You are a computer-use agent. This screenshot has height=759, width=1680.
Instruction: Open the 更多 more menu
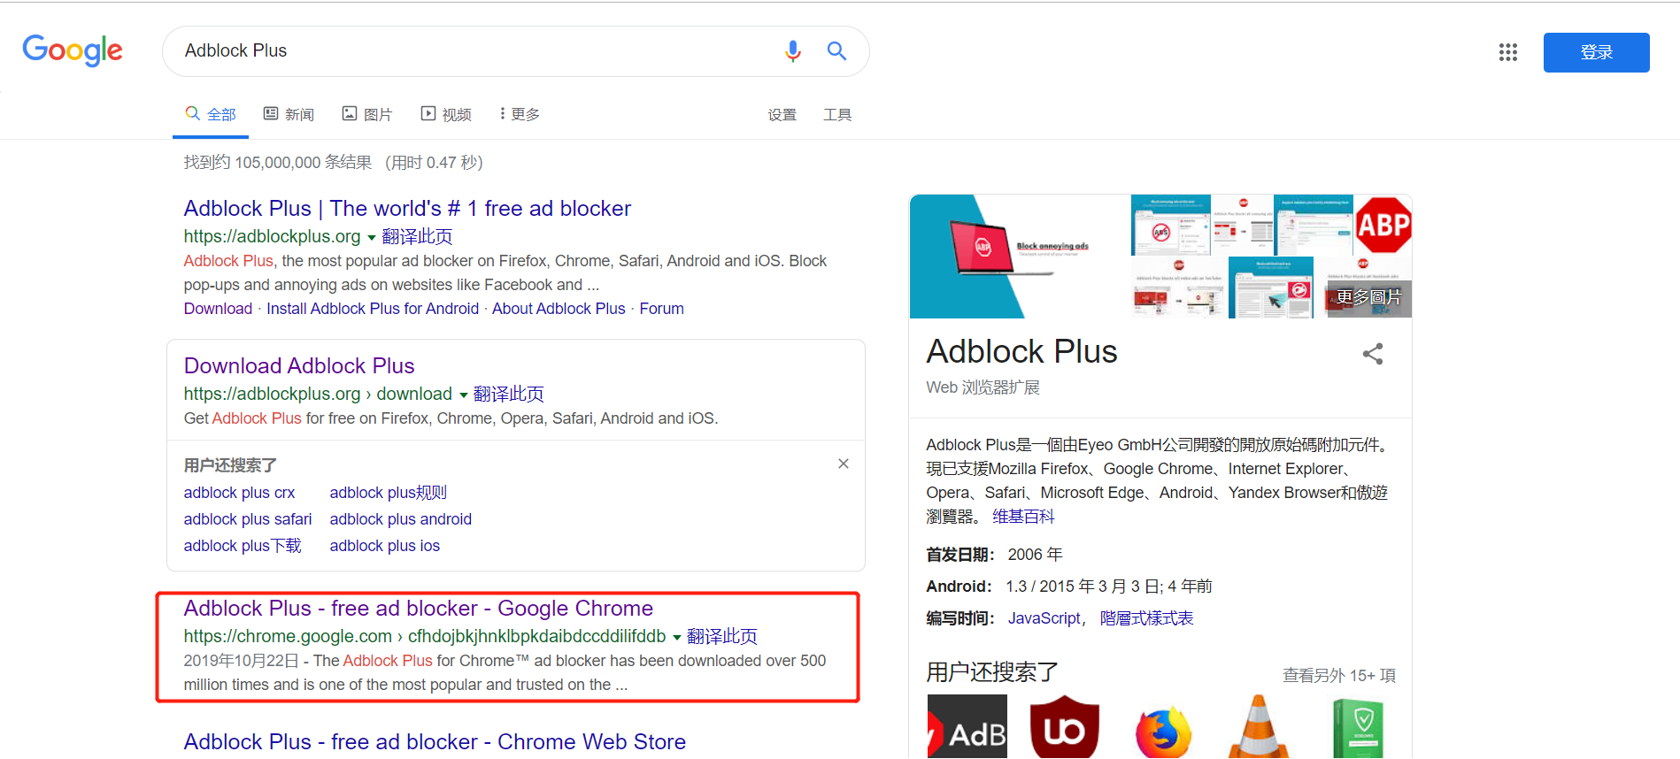520,114
